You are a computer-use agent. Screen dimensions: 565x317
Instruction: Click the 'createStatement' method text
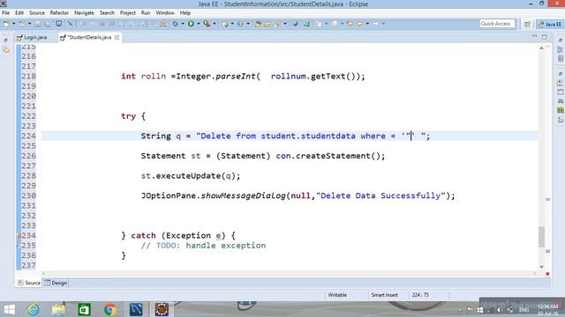pos(333,156)
